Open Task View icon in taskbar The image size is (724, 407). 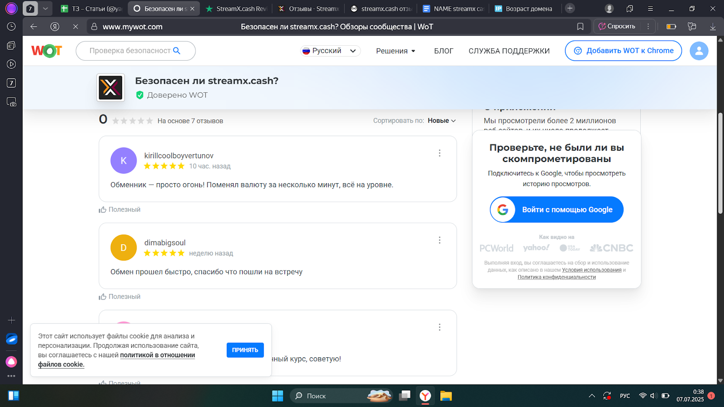coord(405,396)
